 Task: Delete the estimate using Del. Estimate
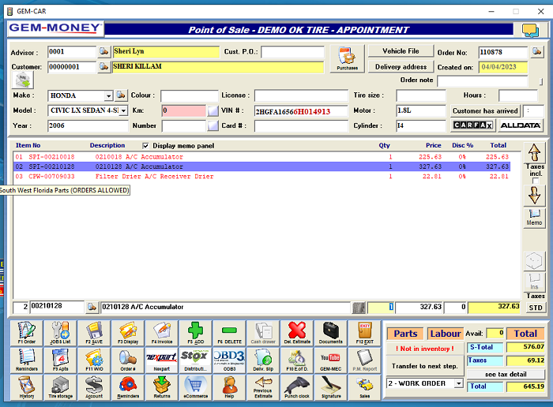(x=297, y=333)
